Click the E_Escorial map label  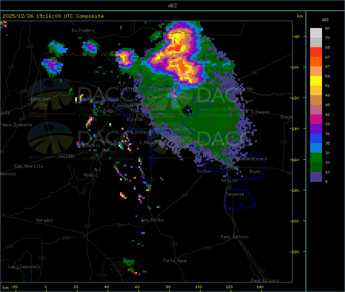[x=142, y=132]
